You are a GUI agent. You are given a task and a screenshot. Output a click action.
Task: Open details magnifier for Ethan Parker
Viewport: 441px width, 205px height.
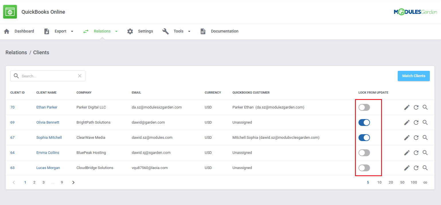tap(425, 107)
